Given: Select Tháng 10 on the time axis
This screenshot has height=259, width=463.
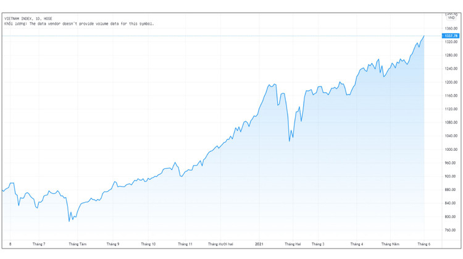Looking at the screenshot, I should coord(149,244).
